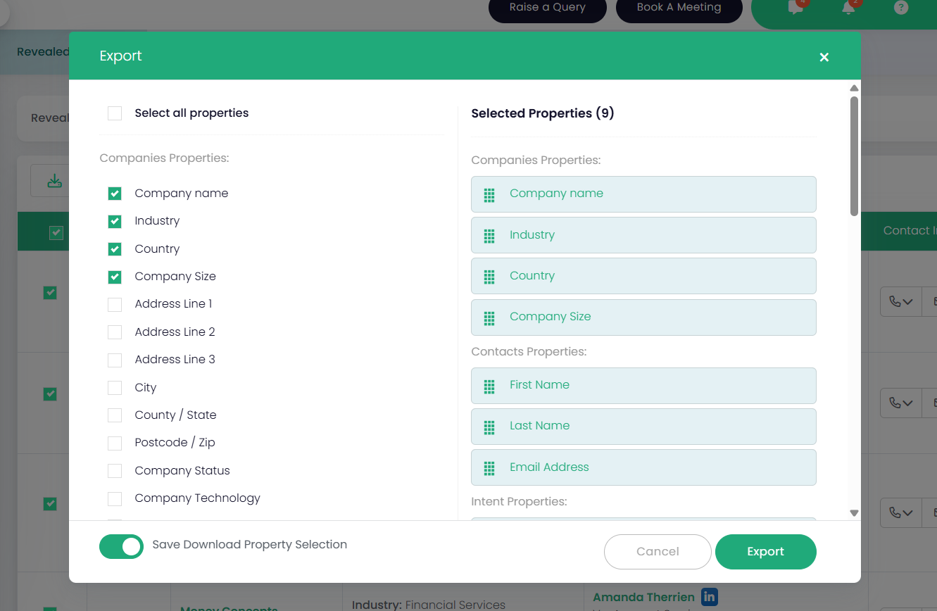Cancel the export dialog
Image resolution: width=937 pixels, height=611 pixels.
[x=658, y=552]
